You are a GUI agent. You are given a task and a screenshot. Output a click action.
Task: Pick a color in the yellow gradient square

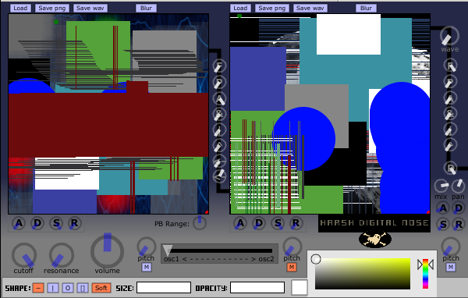pos(363,274)
